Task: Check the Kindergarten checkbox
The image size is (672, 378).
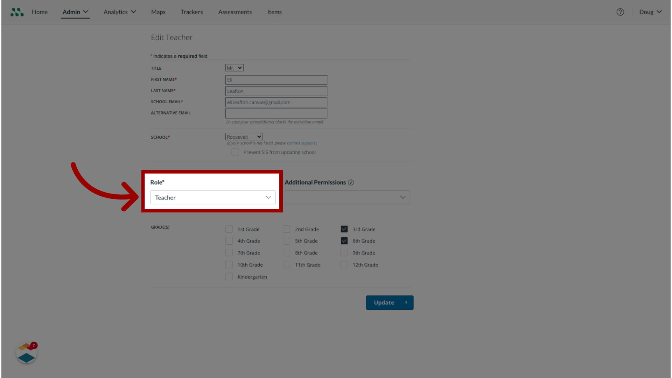Action: coord(229,276)
